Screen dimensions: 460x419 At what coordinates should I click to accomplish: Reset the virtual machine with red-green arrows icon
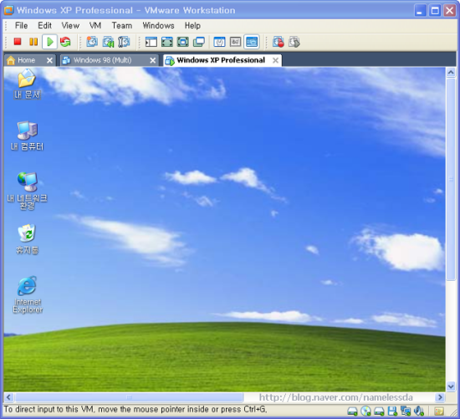(x=65, y=42)
